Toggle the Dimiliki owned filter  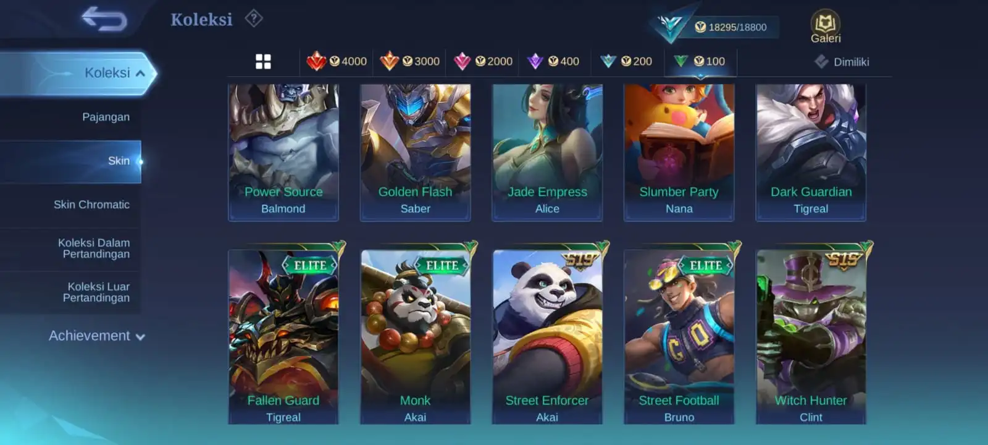(x=841, y=62)
